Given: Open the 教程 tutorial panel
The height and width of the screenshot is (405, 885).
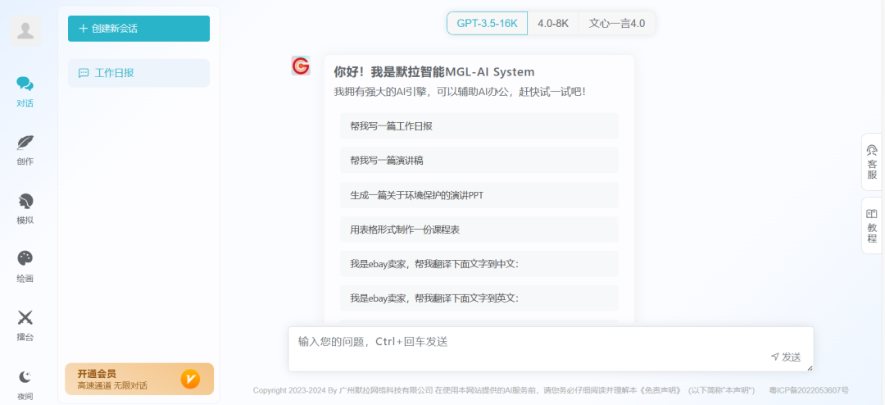Looking at the screenshot, I should click(873, 225).
